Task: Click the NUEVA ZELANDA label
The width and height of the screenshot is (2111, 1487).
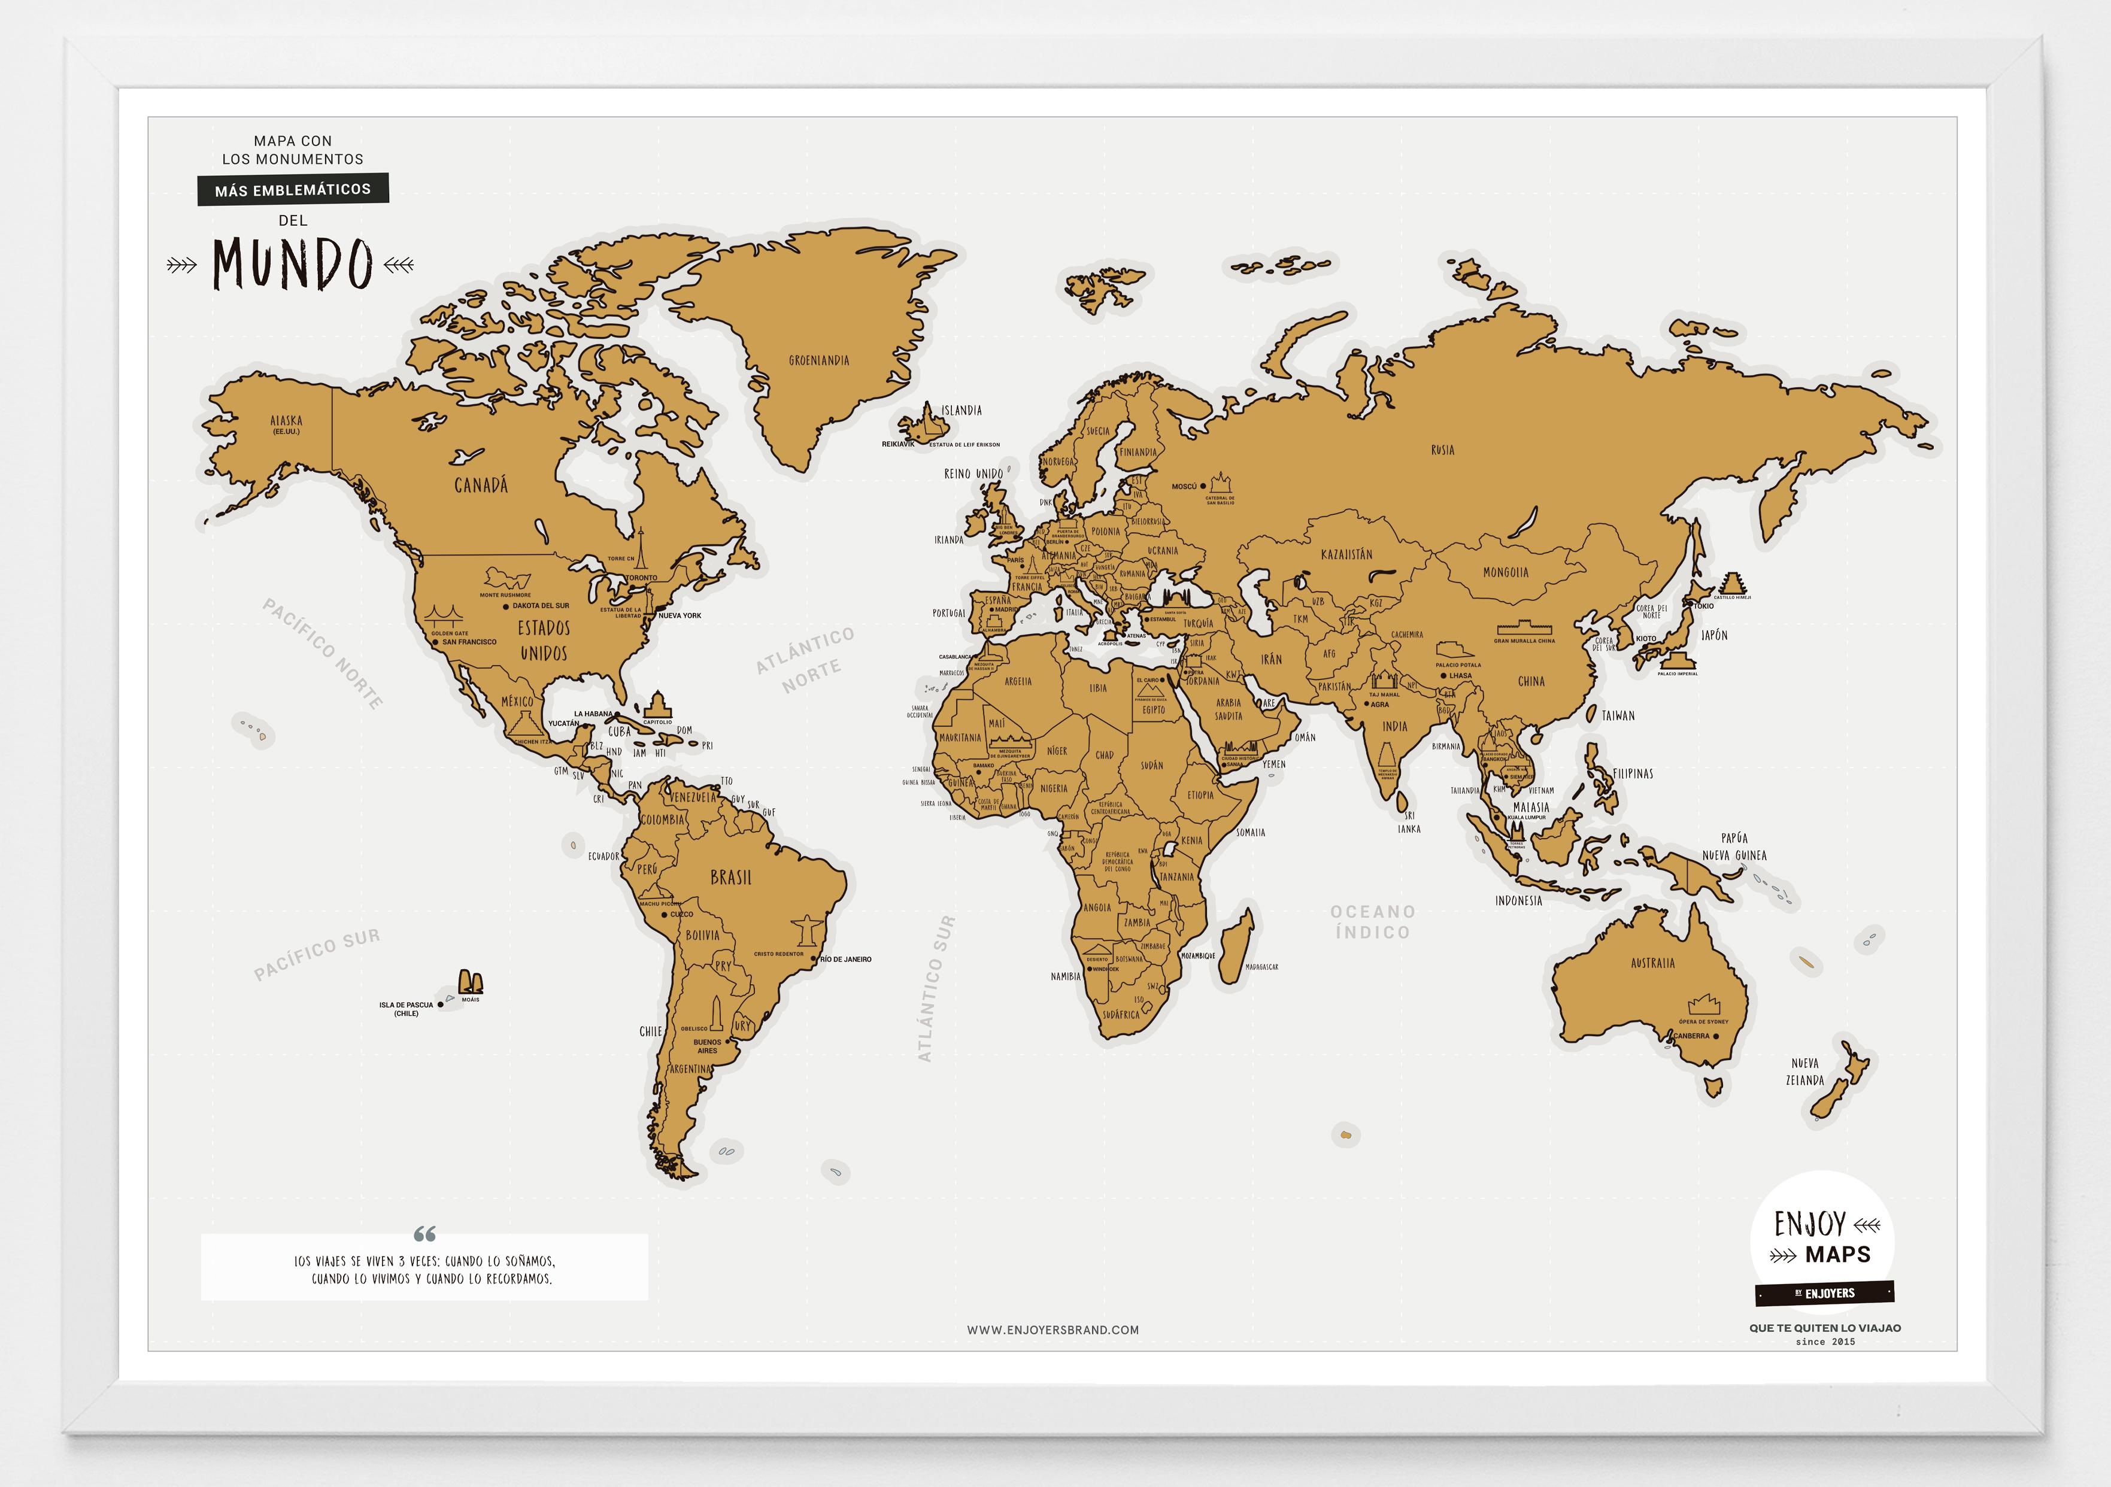Action: [x=1805, y=1072]
